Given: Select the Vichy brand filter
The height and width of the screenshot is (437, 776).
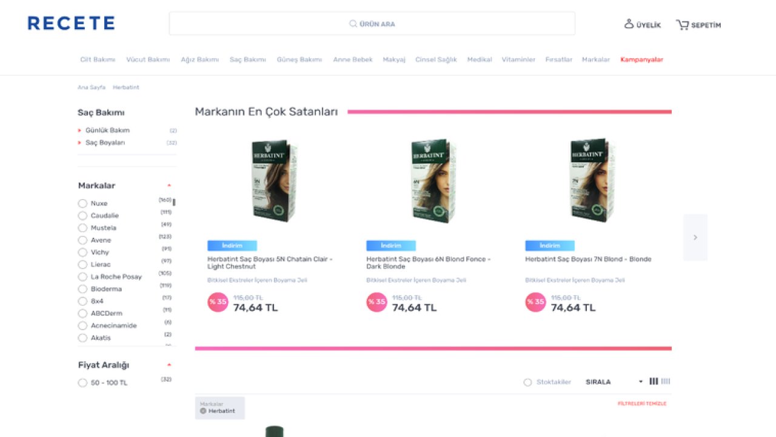Looking at the screenshot, I should pyautogui.click(x=82, y=252).
